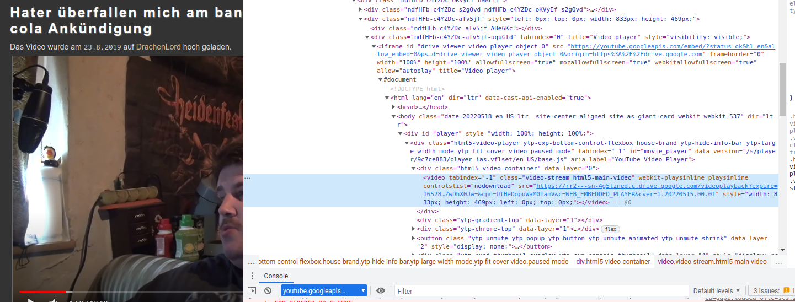Expand the ndfHFb-c4YZDc-s2gQvd div node

tap(360, 9)
